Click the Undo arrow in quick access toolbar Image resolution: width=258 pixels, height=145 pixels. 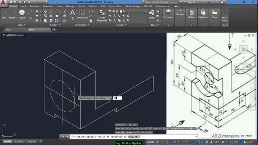pyautogui.click(x=34, y=2)
